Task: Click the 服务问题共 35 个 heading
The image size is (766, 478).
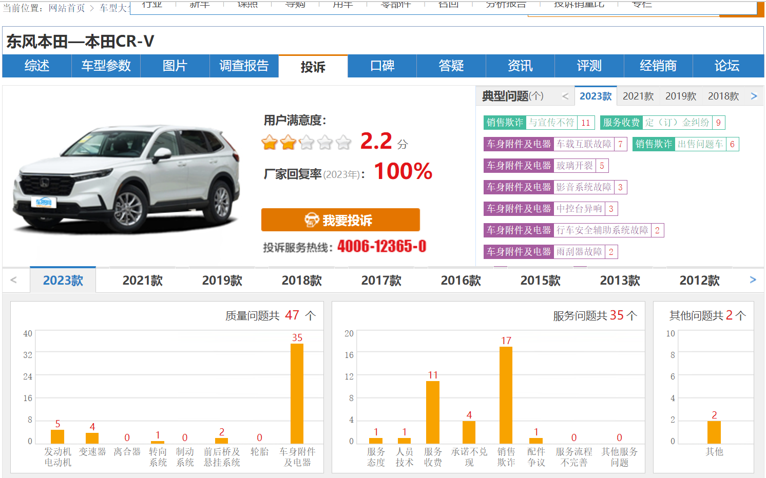Action: point(595,315)
